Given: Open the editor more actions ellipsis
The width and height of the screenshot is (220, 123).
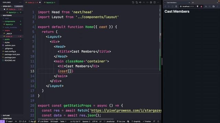Looking at the screenshot, I should coord(158,2).
